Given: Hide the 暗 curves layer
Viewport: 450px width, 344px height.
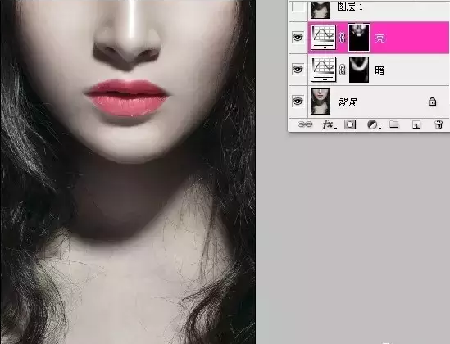Looking at the screenshot, I should click(298, 70).
